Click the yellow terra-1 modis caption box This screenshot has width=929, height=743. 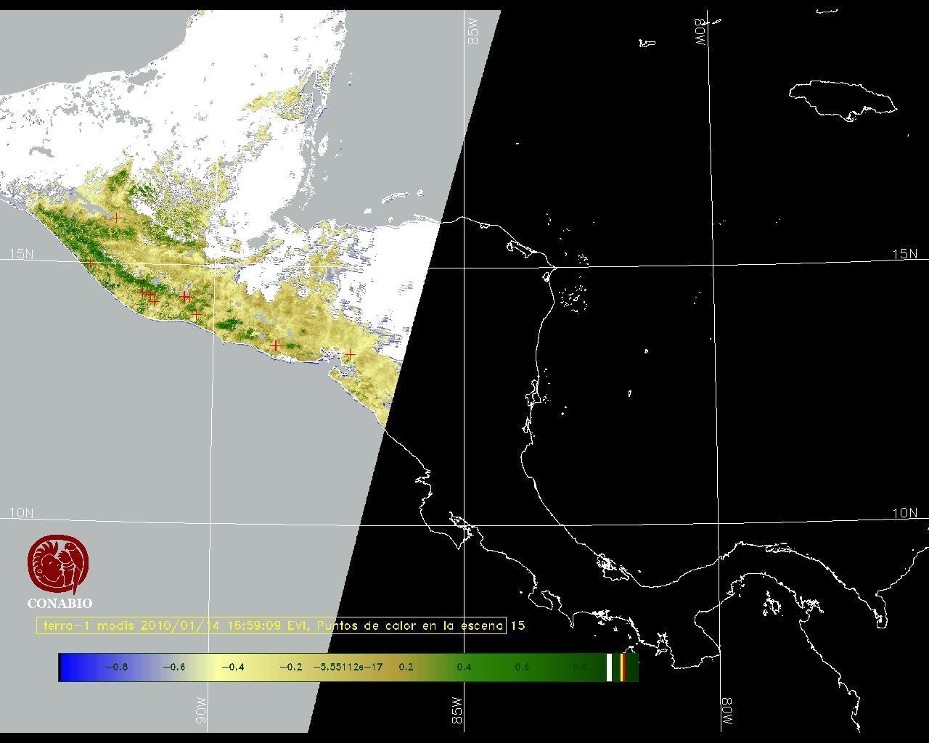click(271, 625)
